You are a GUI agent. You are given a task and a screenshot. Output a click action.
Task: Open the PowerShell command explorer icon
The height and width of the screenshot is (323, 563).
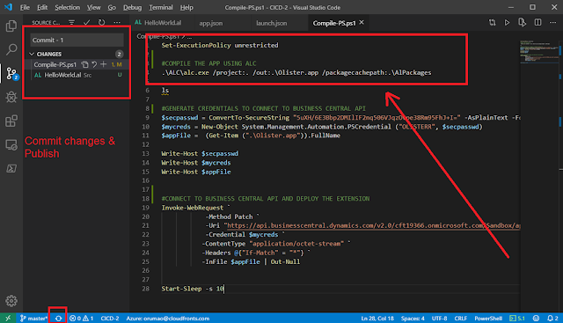point(11,168)
